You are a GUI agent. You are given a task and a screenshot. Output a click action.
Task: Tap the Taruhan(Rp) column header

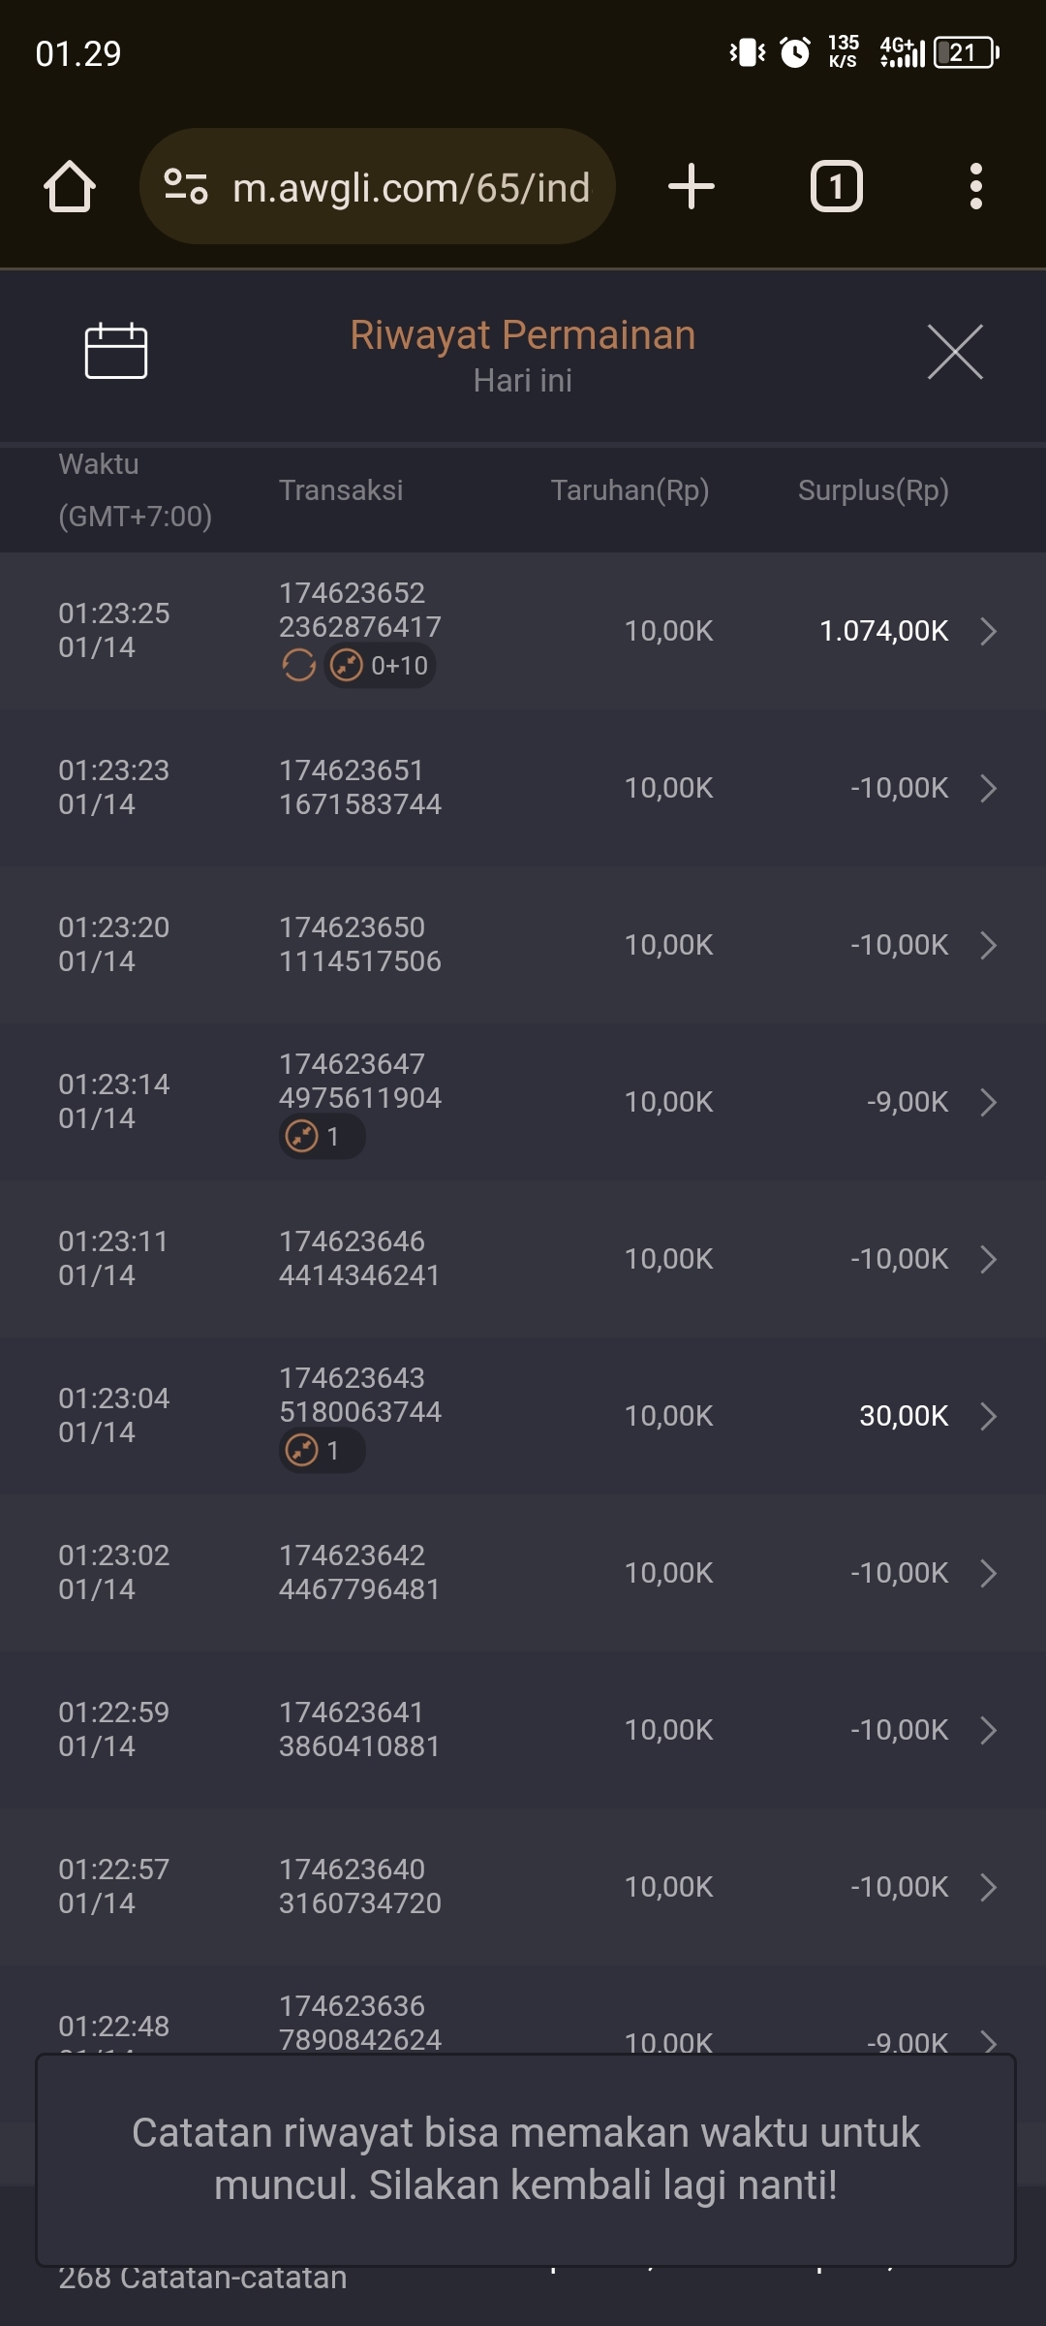pyautogui.click(x=630, y=490)
